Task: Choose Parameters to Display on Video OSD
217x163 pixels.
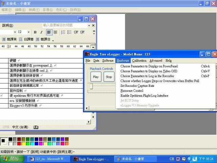Action: [165, 71]
